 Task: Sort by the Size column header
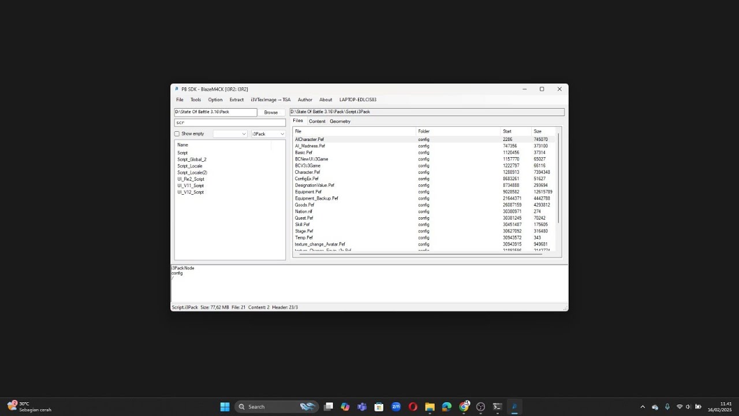[543, 131]
